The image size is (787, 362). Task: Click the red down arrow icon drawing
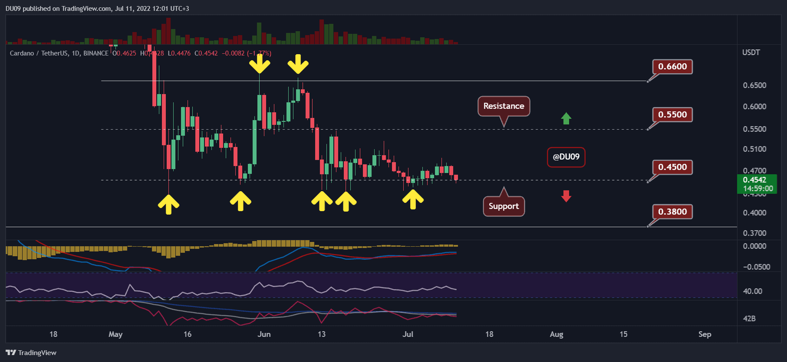(x=566, y=196)
